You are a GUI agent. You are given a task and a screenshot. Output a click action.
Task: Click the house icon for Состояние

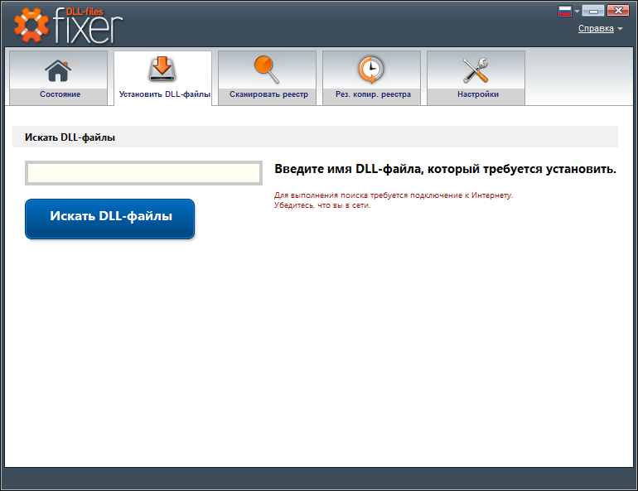[58, 70]
